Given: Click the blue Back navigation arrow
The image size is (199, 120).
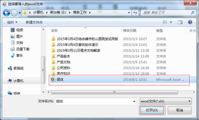Looking at the screenshot, I should [7, 13].
